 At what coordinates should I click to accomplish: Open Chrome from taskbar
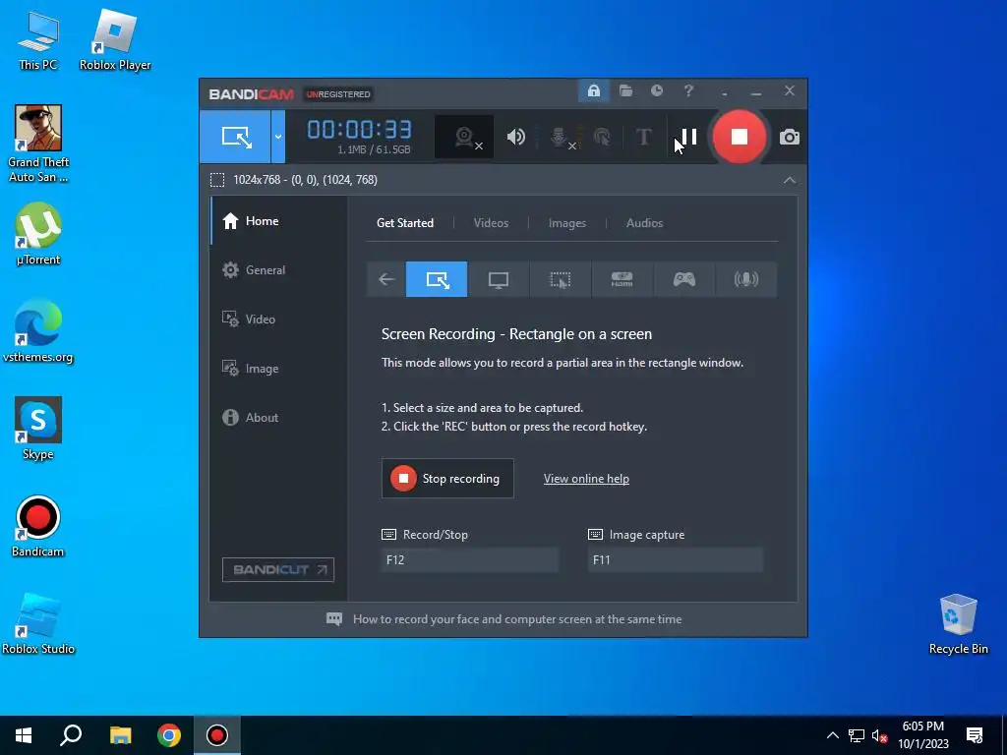click(169, 735)
